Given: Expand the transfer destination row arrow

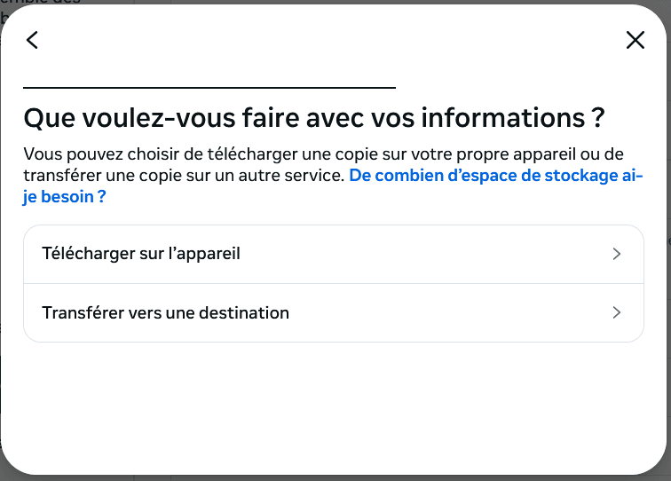Looking at the screenshot, I should coord(616,312).
